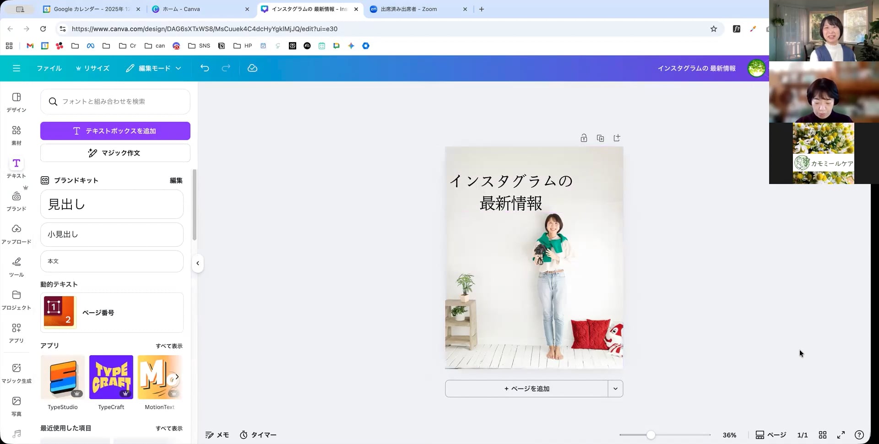Toggle the page lock icon above the canvas
This screenshot has width=879, height=444.
[584, 138]
